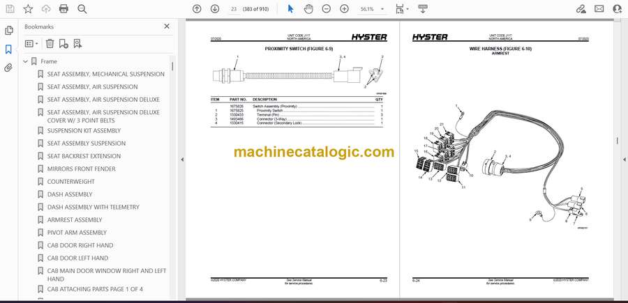Send file by email envelope icon
Viewport: 628px width, 303px height.
tap(599, 9)
